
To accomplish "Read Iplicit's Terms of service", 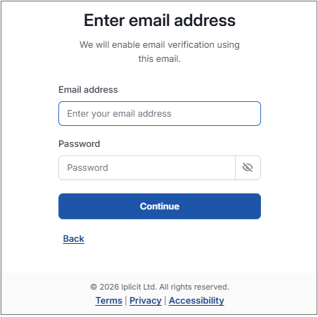I will [x=109, y=301].
